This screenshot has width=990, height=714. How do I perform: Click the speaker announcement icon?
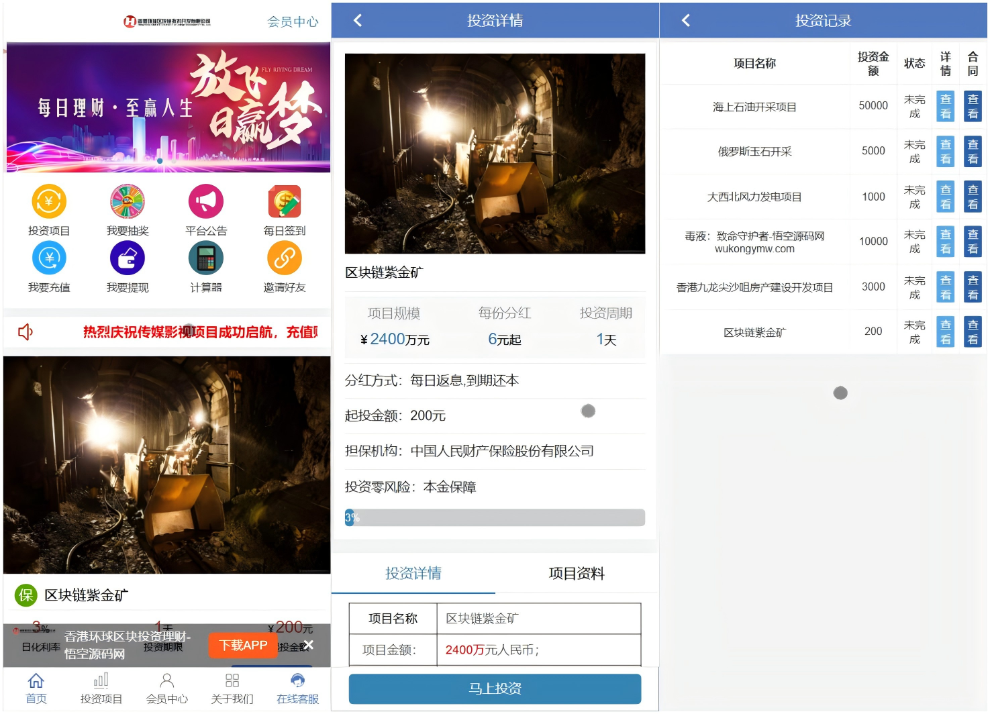coord(26,331)
